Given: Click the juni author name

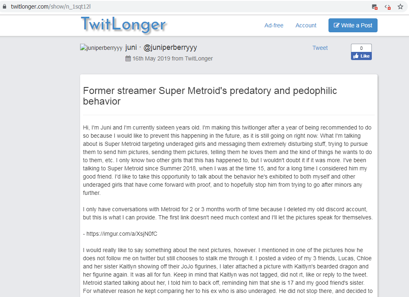Looking at the screenshot, I should pyautogui.click(x=131, y=47).
